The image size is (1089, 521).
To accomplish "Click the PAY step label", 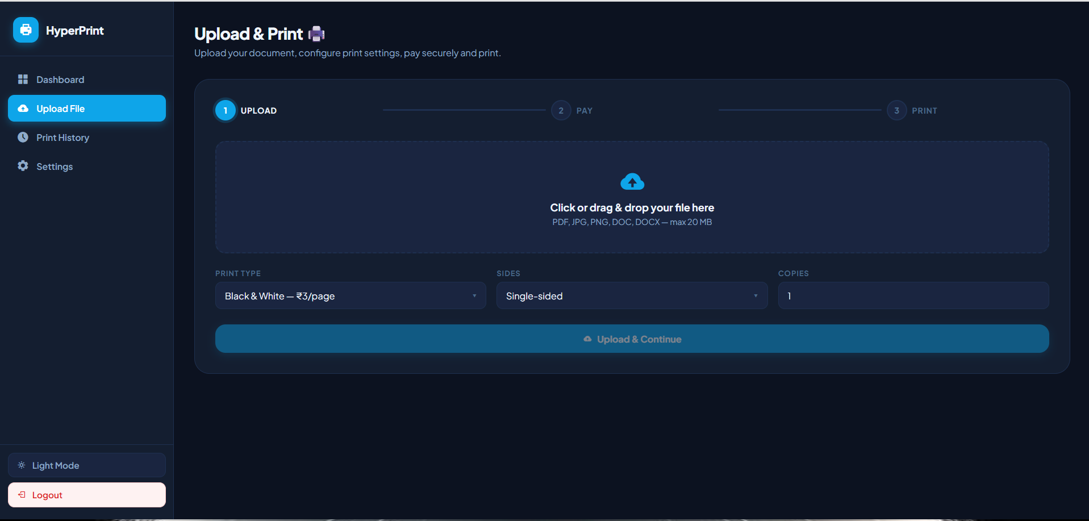I will [585, 111].
